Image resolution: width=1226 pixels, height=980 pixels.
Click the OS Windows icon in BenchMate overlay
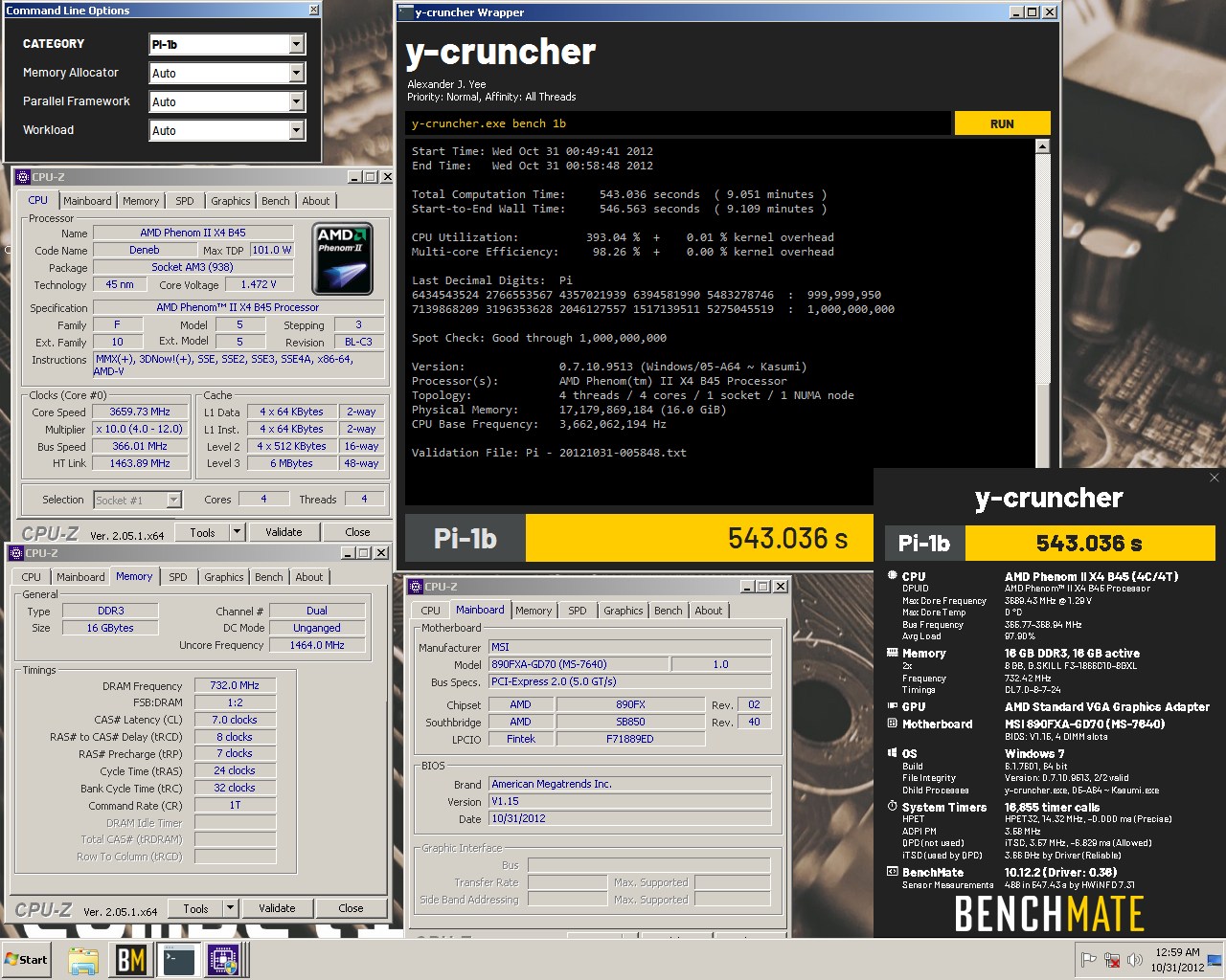pyautogui.click(x=893, y=754)
